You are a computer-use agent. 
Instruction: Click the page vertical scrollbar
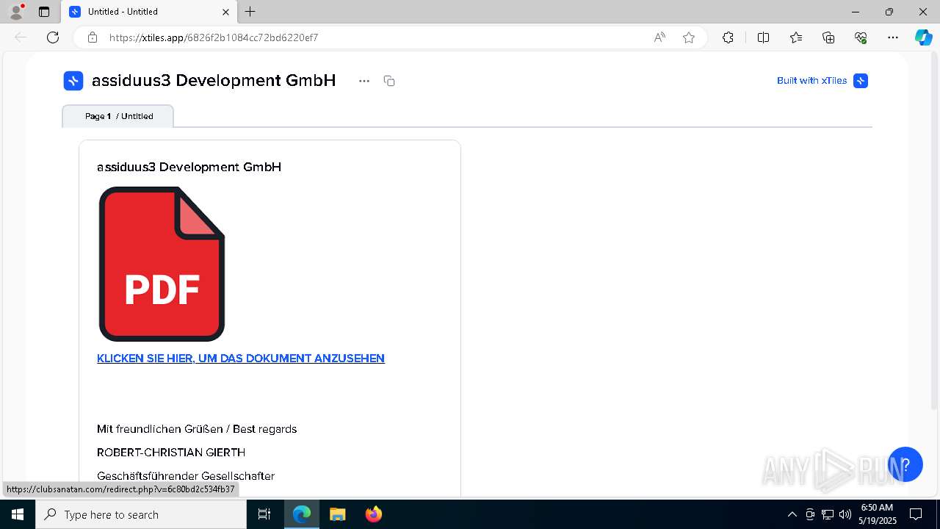tap(934, 230)
